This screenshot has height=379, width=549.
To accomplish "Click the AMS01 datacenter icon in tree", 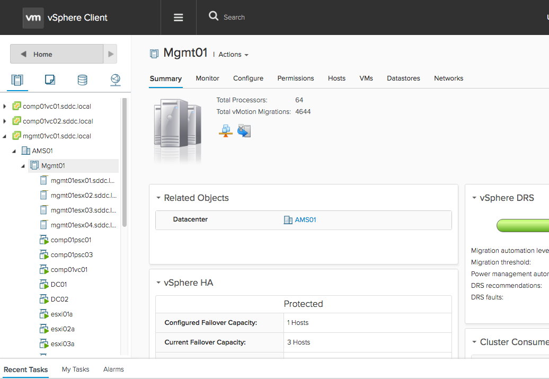I will (26, 151).
